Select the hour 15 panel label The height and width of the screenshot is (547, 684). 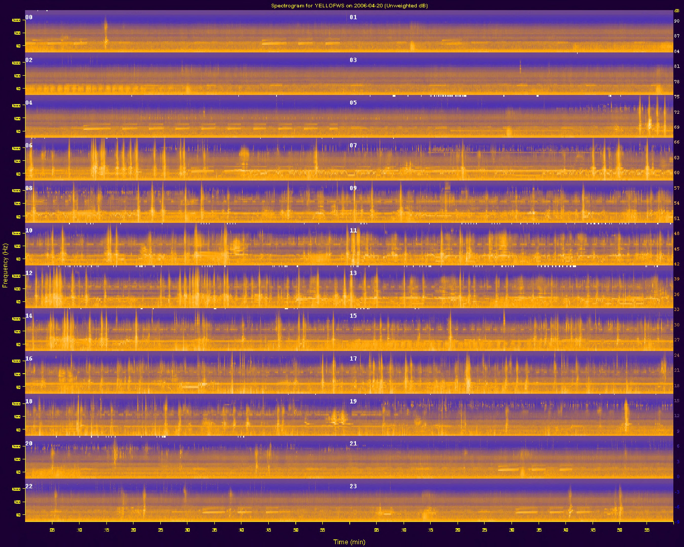(x=353, y=316)
